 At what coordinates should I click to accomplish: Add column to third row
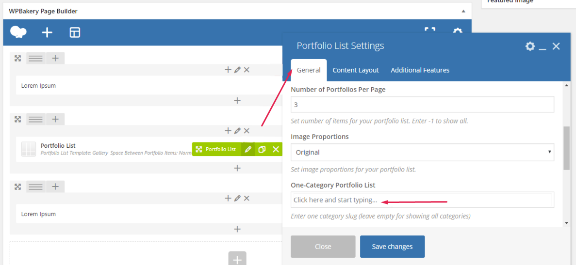pos(55,186)
